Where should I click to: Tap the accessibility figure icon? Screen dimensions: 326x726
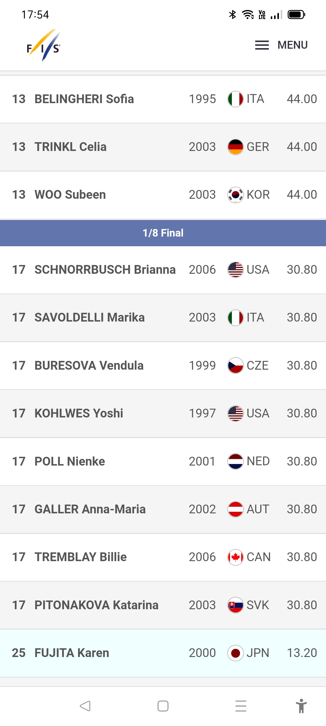pos(301,706)
